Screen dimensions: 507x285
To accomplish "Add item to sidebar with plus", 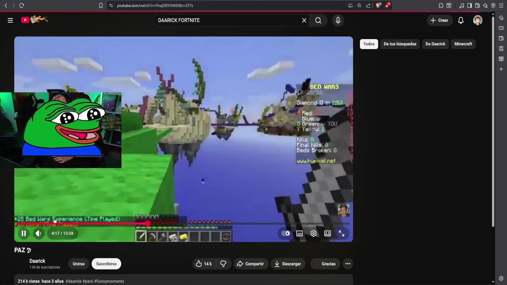I will (501, 69).
